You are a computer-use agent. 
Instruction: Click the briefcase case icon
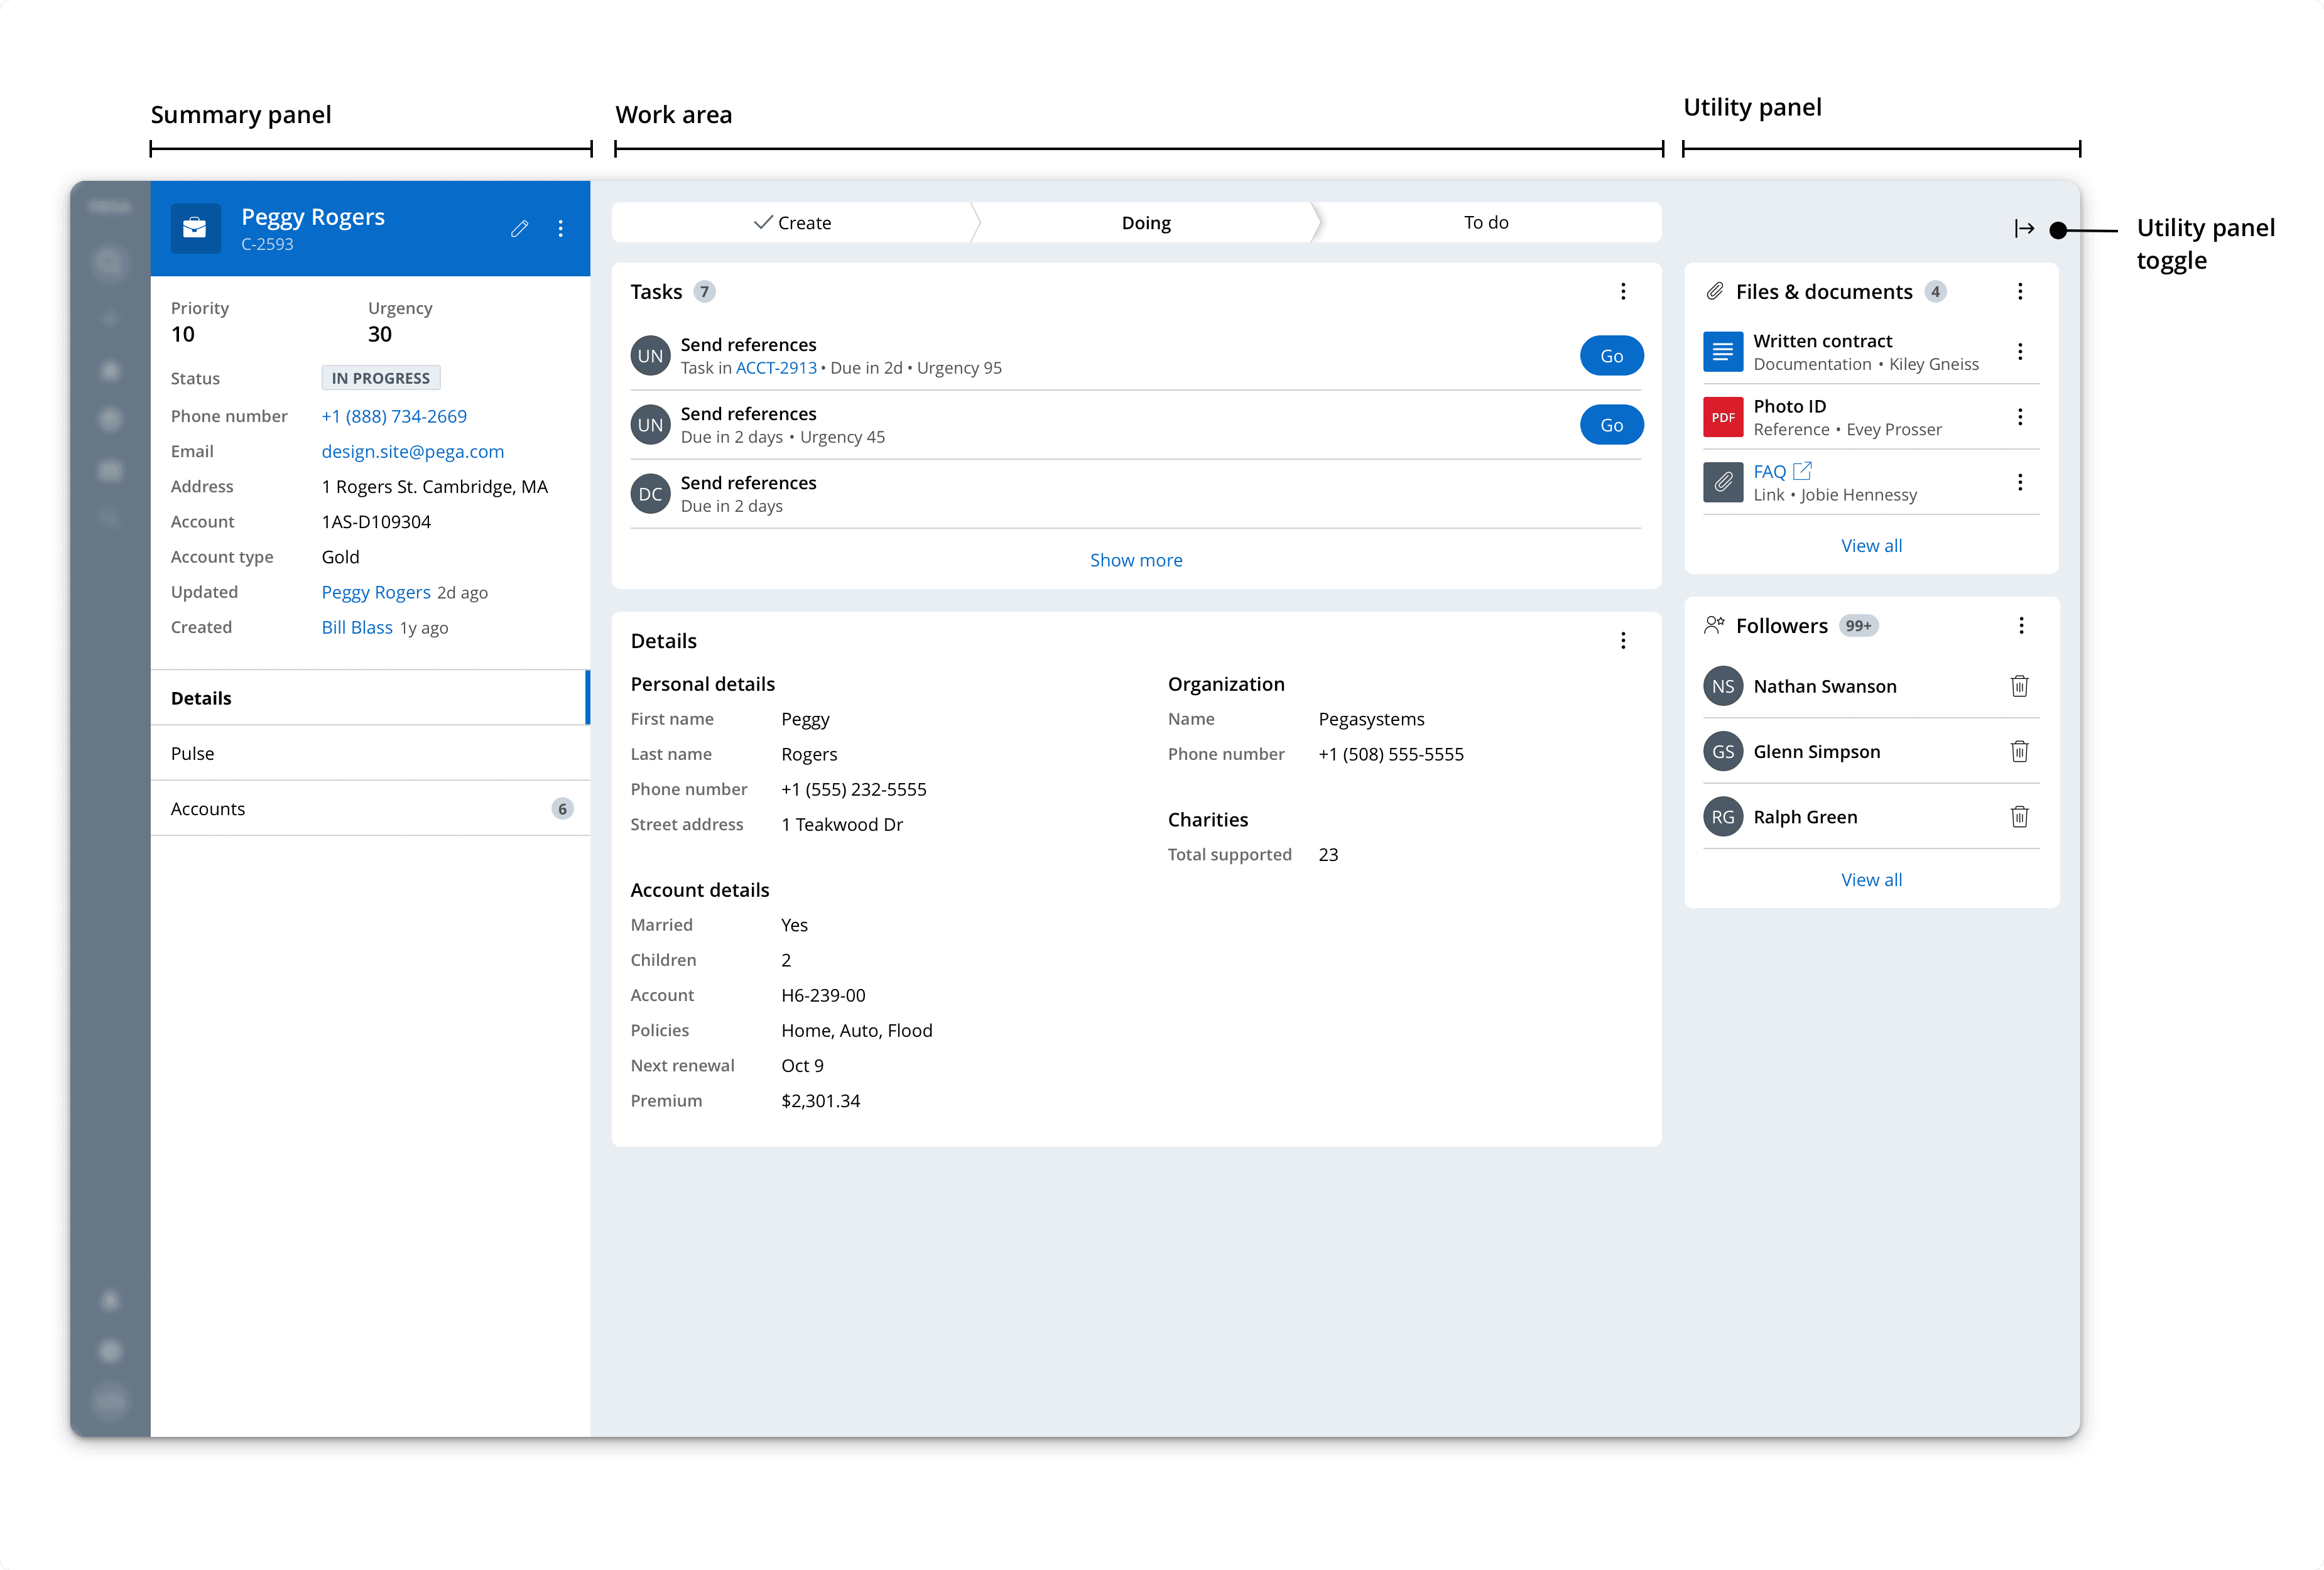195,229
